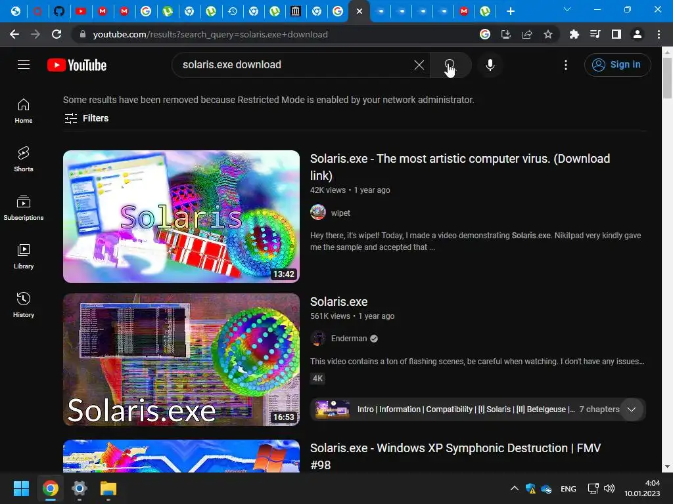Open File Explorer in the taskbar

click(x=108, y=488)
